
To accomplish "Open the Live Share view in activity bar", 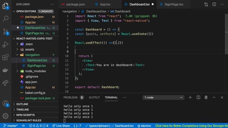I will click(6, 83).
